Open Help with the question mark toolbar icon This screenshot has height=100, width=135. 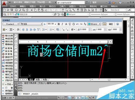[101, 10]
